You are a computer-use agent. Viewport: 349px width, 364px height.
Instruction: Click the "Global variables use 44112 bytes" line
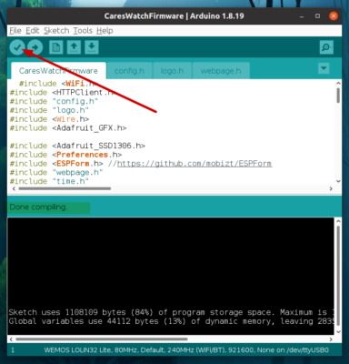pyautogui.click(x=171, y=321)
